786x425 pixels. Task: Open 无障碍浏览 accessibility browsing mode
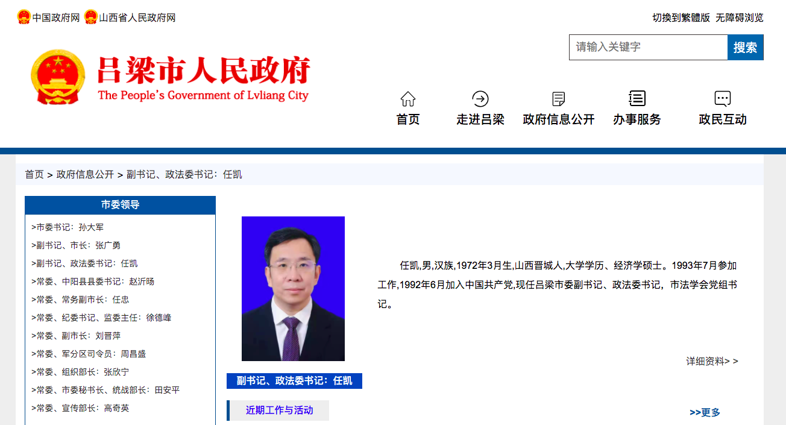coord(738,17)
